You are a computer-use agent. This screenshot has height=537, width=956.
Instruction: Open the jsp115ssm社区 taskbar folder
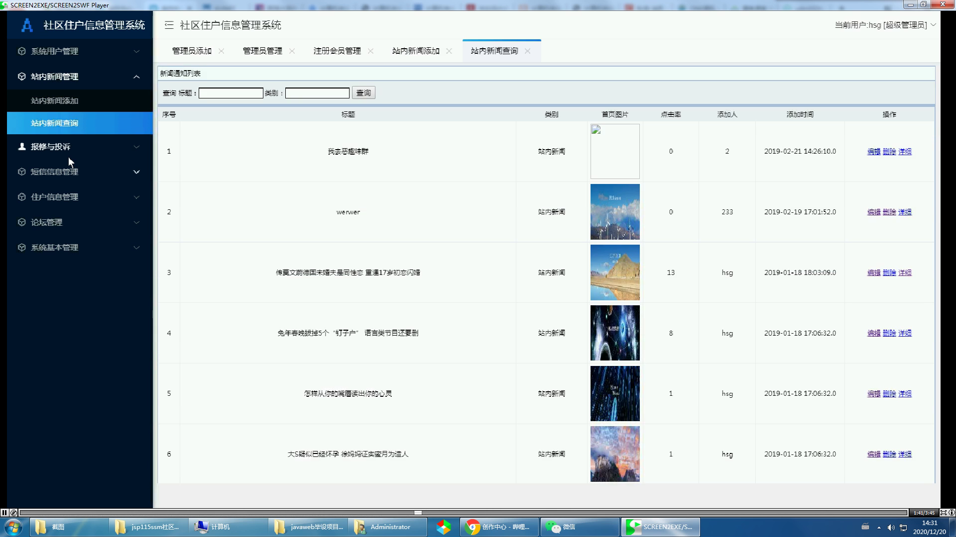pos(148,527)
